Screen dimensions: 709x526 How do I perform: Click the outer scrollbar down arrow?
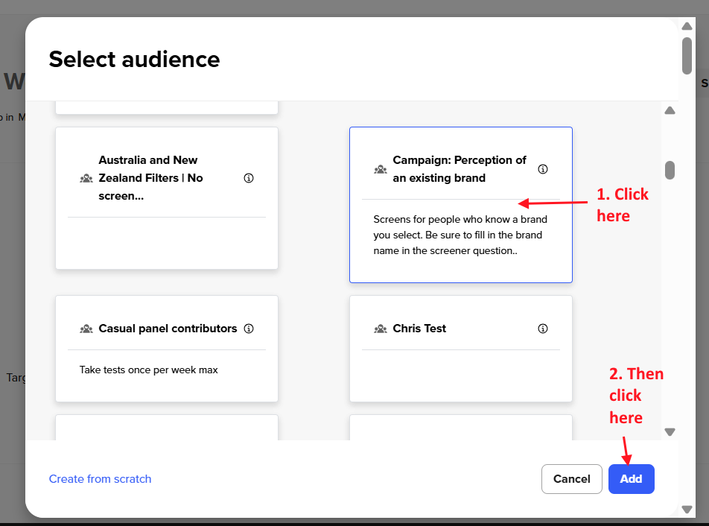[x=686, y=510]
